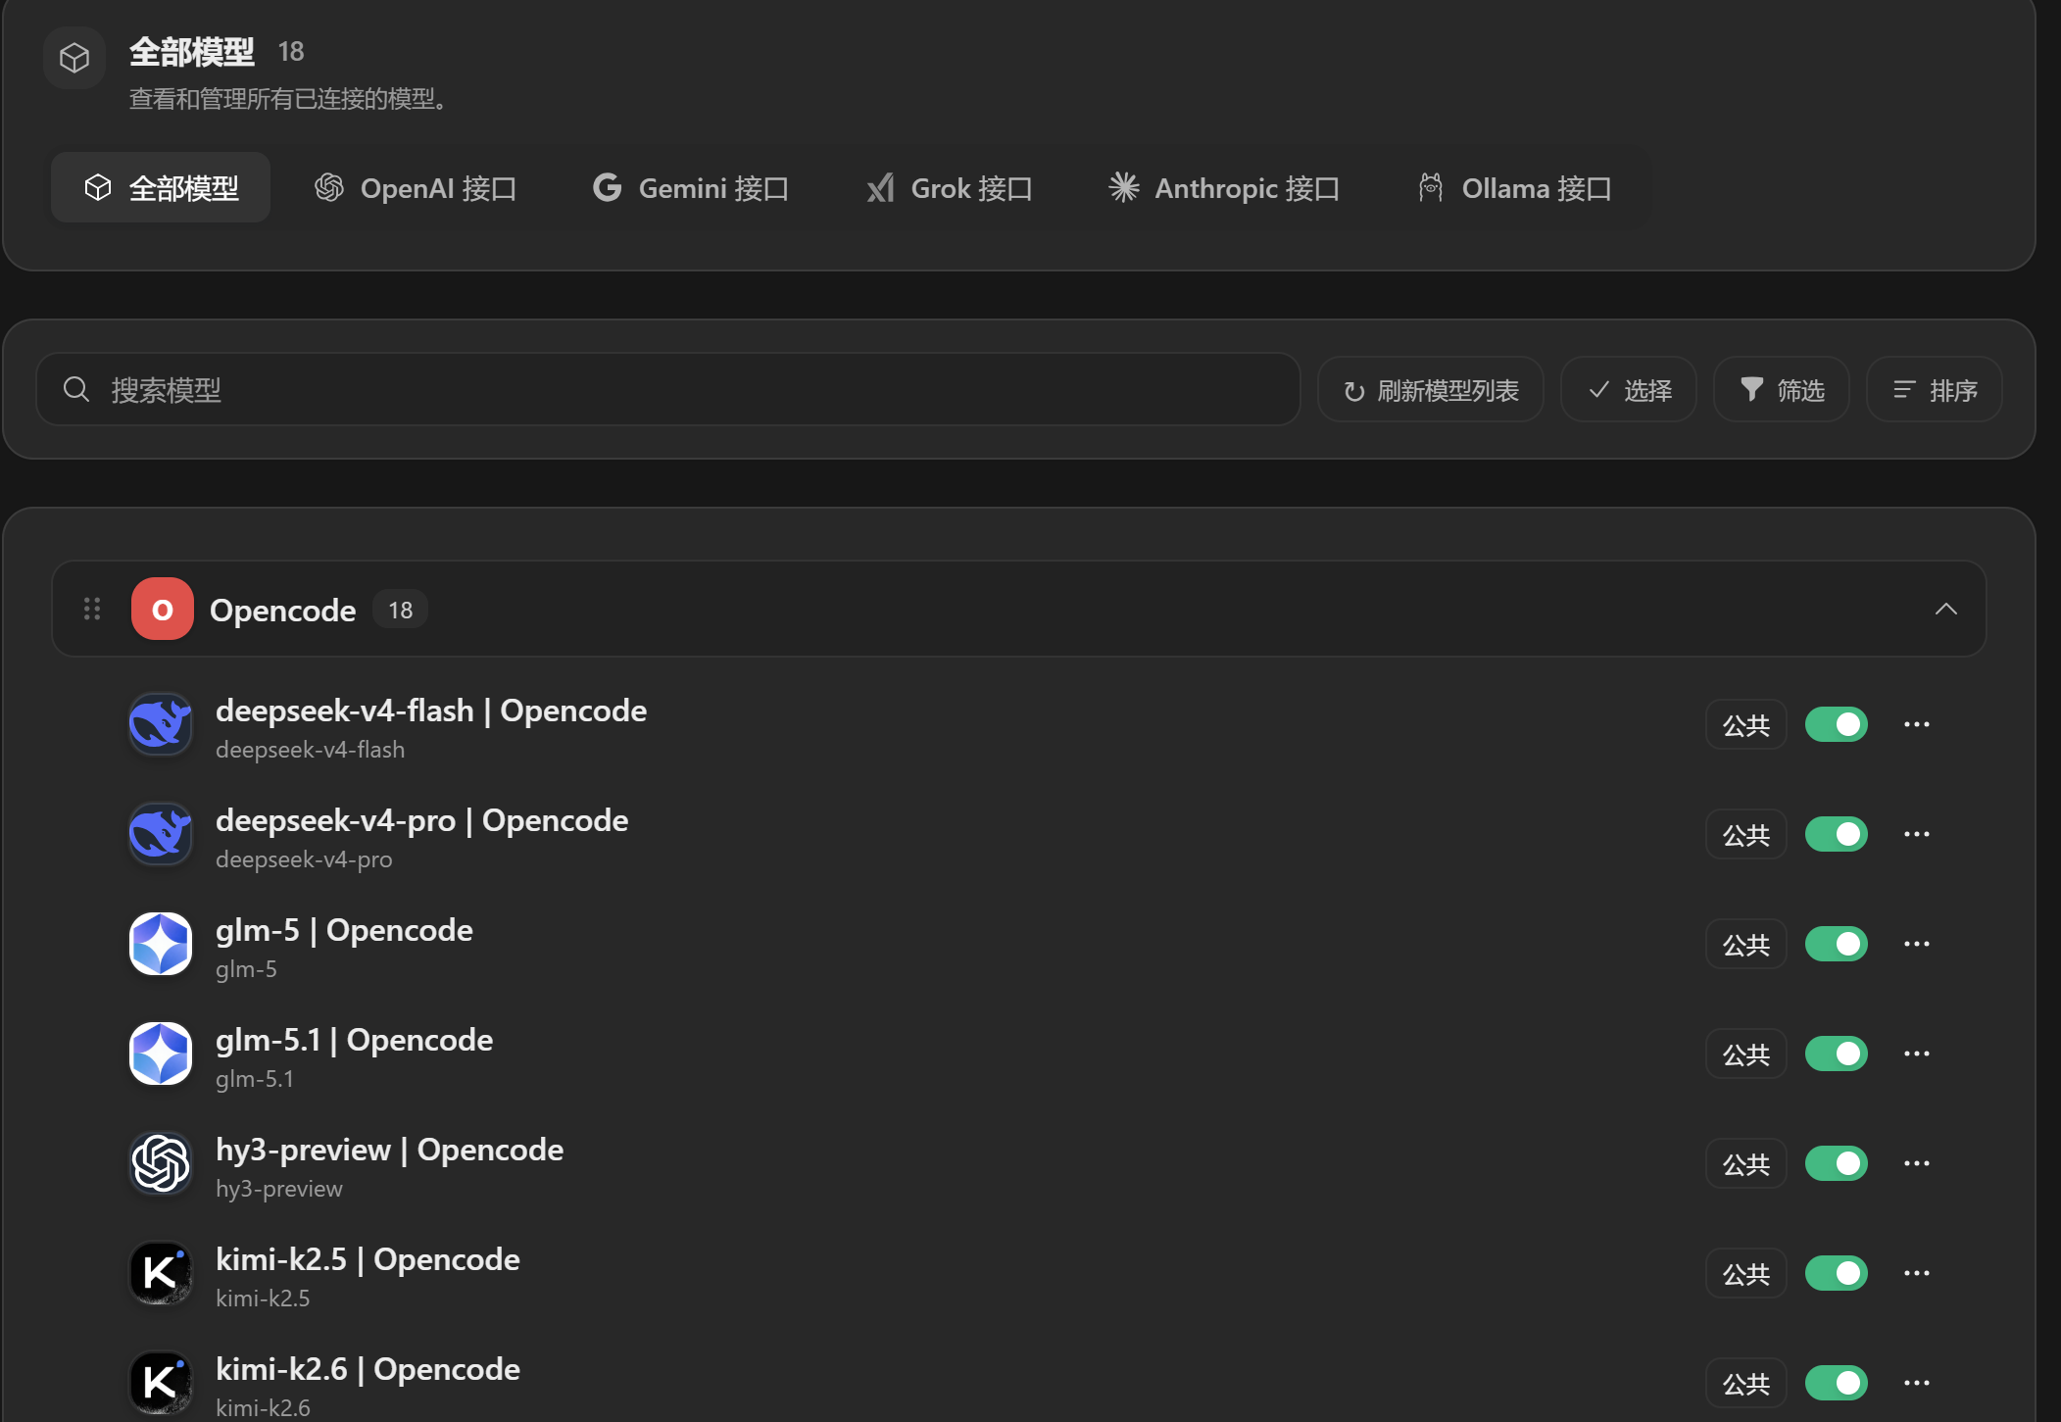This screenshot has height=1422, width=2061.
Task: Switch to the Grok 接口 tab
Action: point(950,187)
